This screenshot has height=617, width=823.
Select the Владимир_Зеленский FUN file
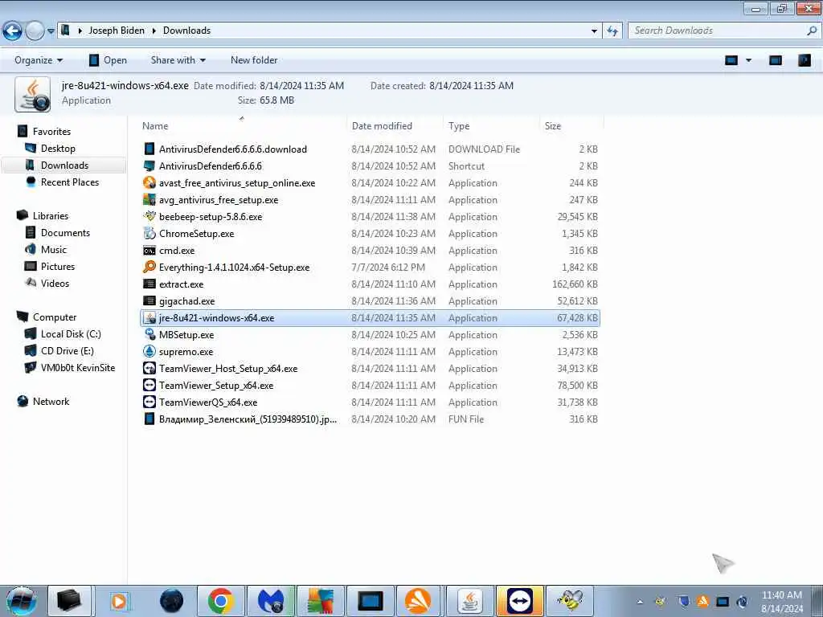pos(248,419)
